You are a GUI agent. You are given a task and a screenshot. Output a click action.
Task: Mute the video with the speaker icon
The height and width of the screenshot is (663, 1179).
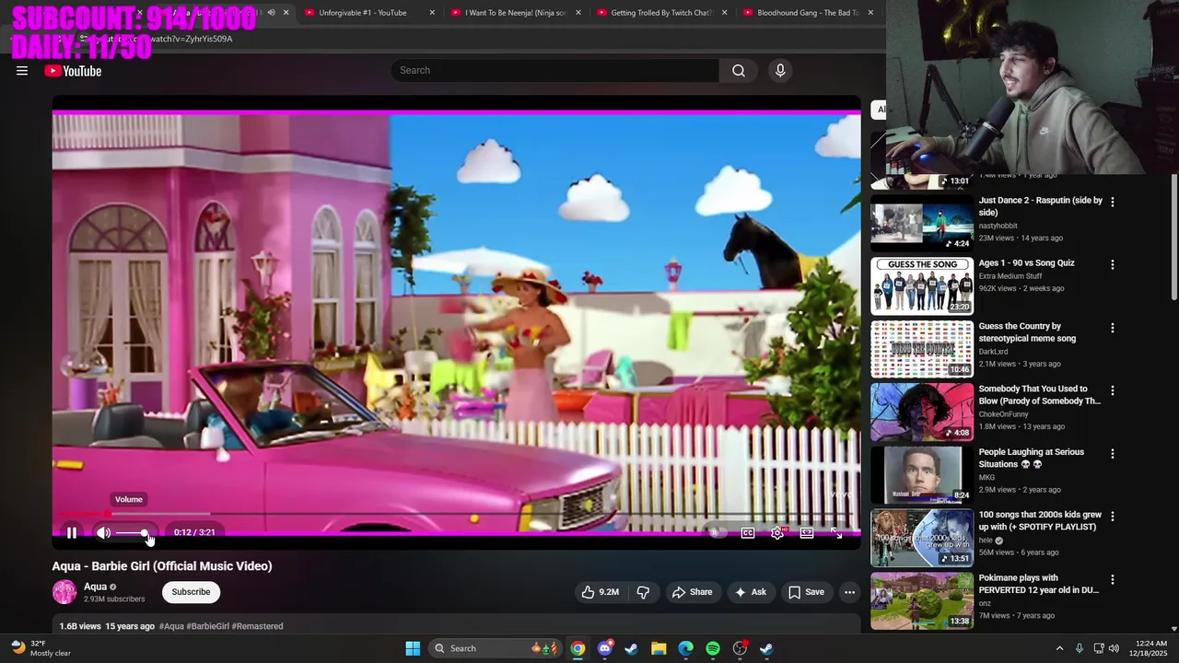coord(103,532)
